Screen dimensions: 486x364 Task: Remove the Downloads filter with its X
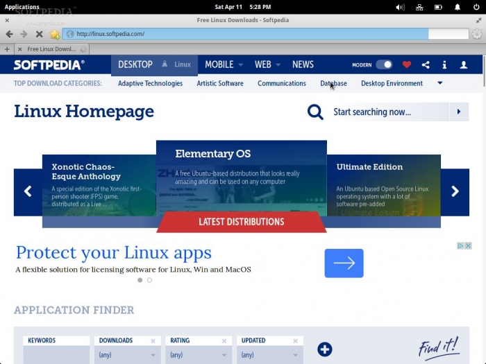point(153,341)
